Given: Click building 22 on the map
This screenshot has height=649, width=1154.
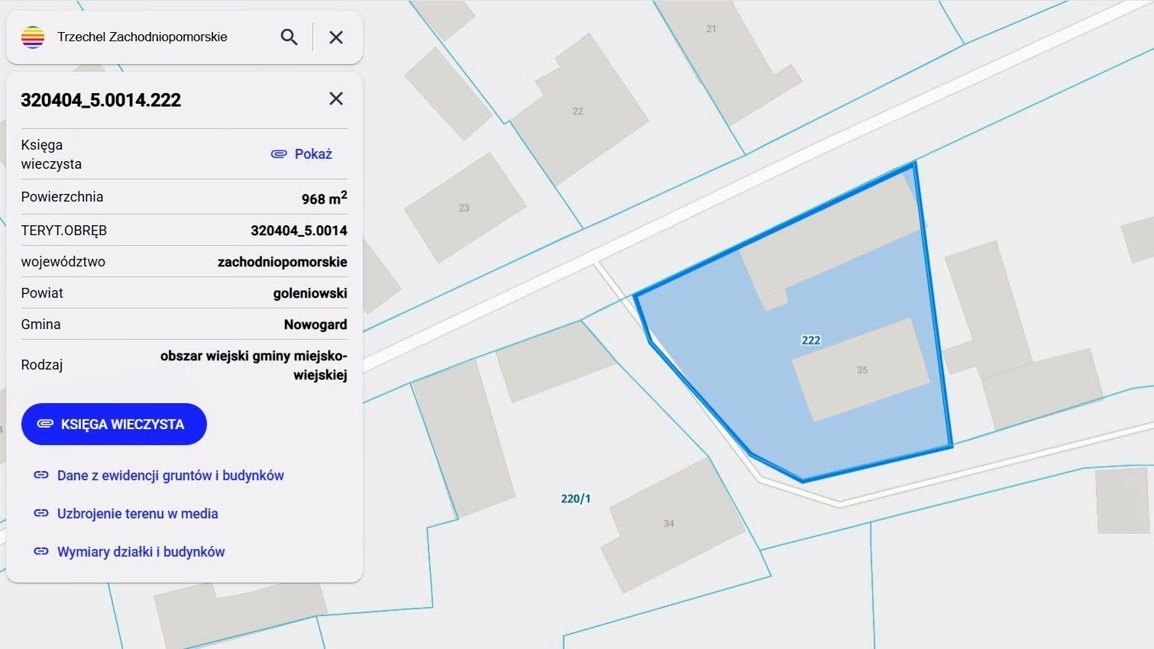Looking at the screenshot, I should [x=578, y=111].
